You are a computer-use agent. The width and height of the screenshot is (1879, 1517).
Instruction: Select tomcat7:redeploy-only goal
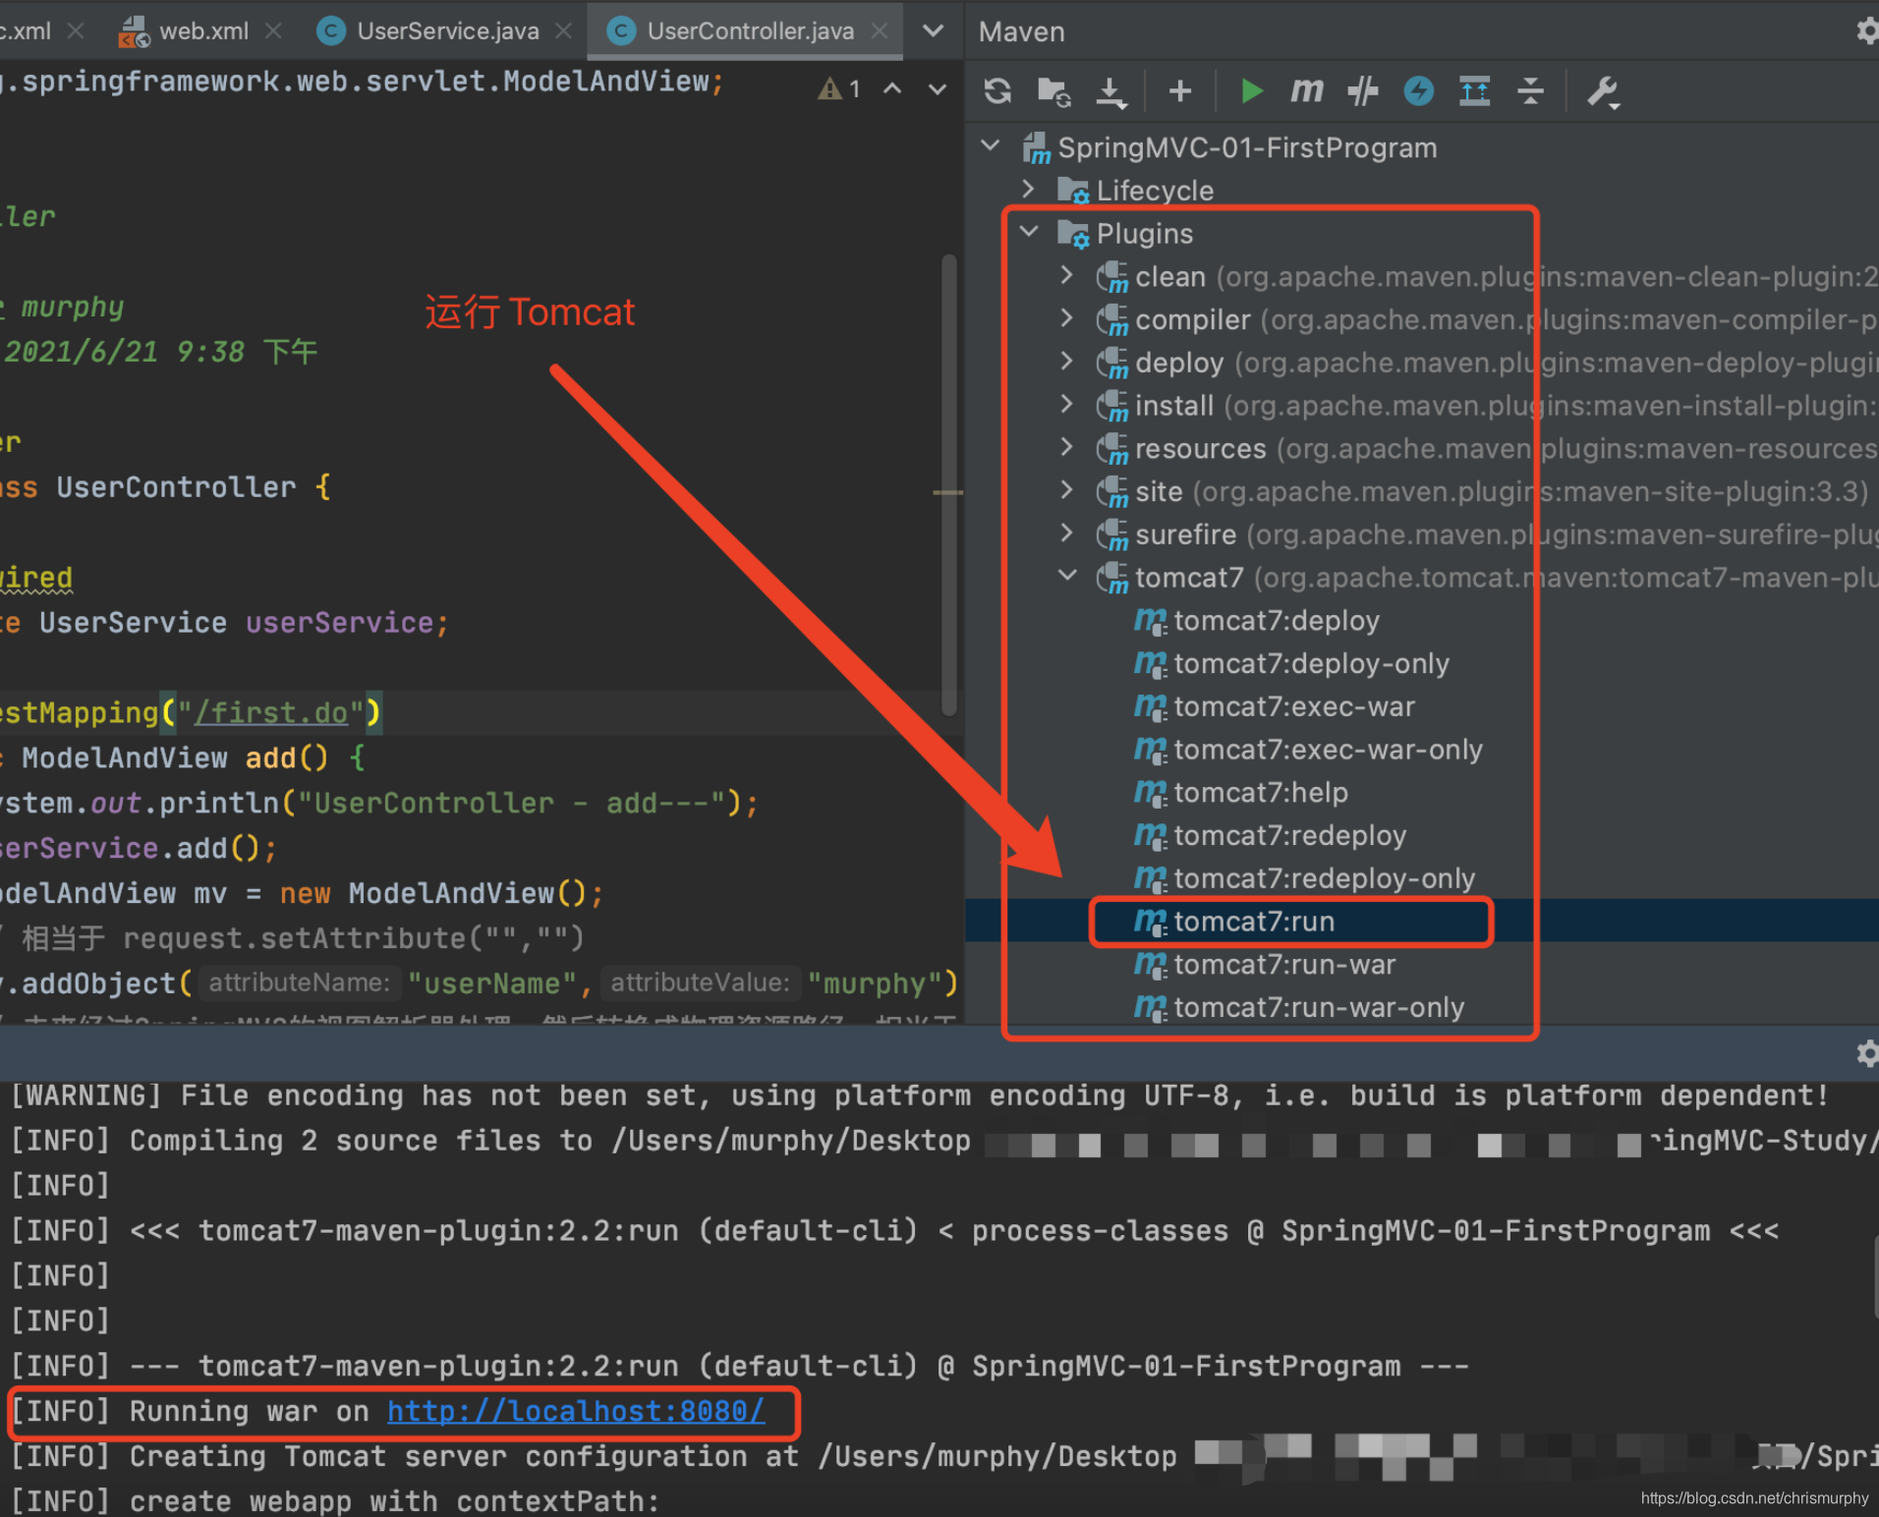tap(1323, 878)
